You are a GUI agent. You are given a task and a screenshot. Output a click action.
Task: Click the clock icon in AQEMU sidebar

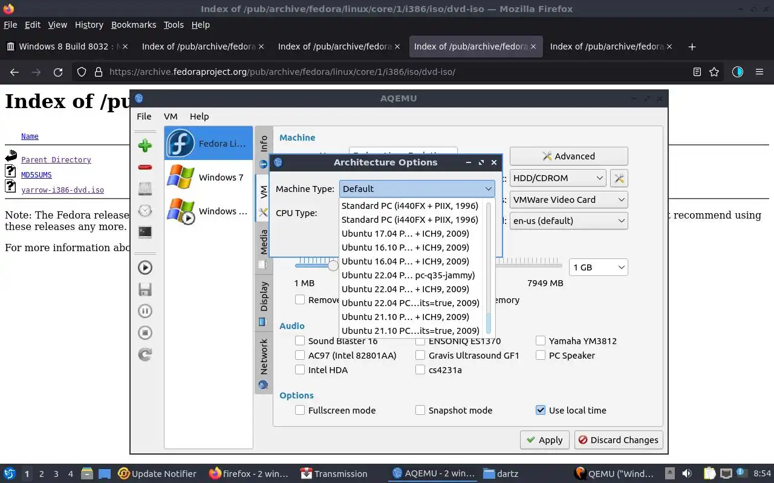[145, 210]
